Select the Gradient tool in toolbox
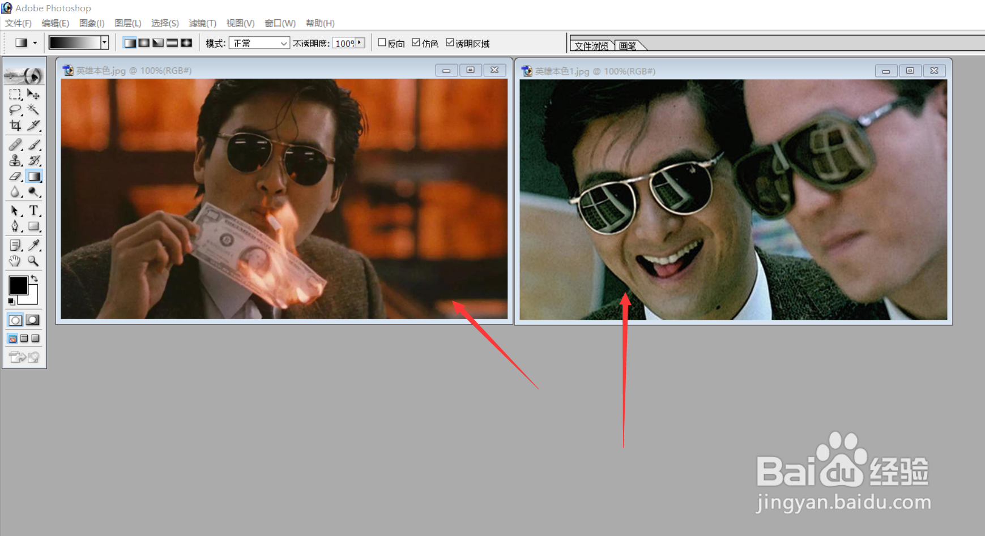This screenshot has width=985, height=536. pyautogui.click(x=33, y=176)
